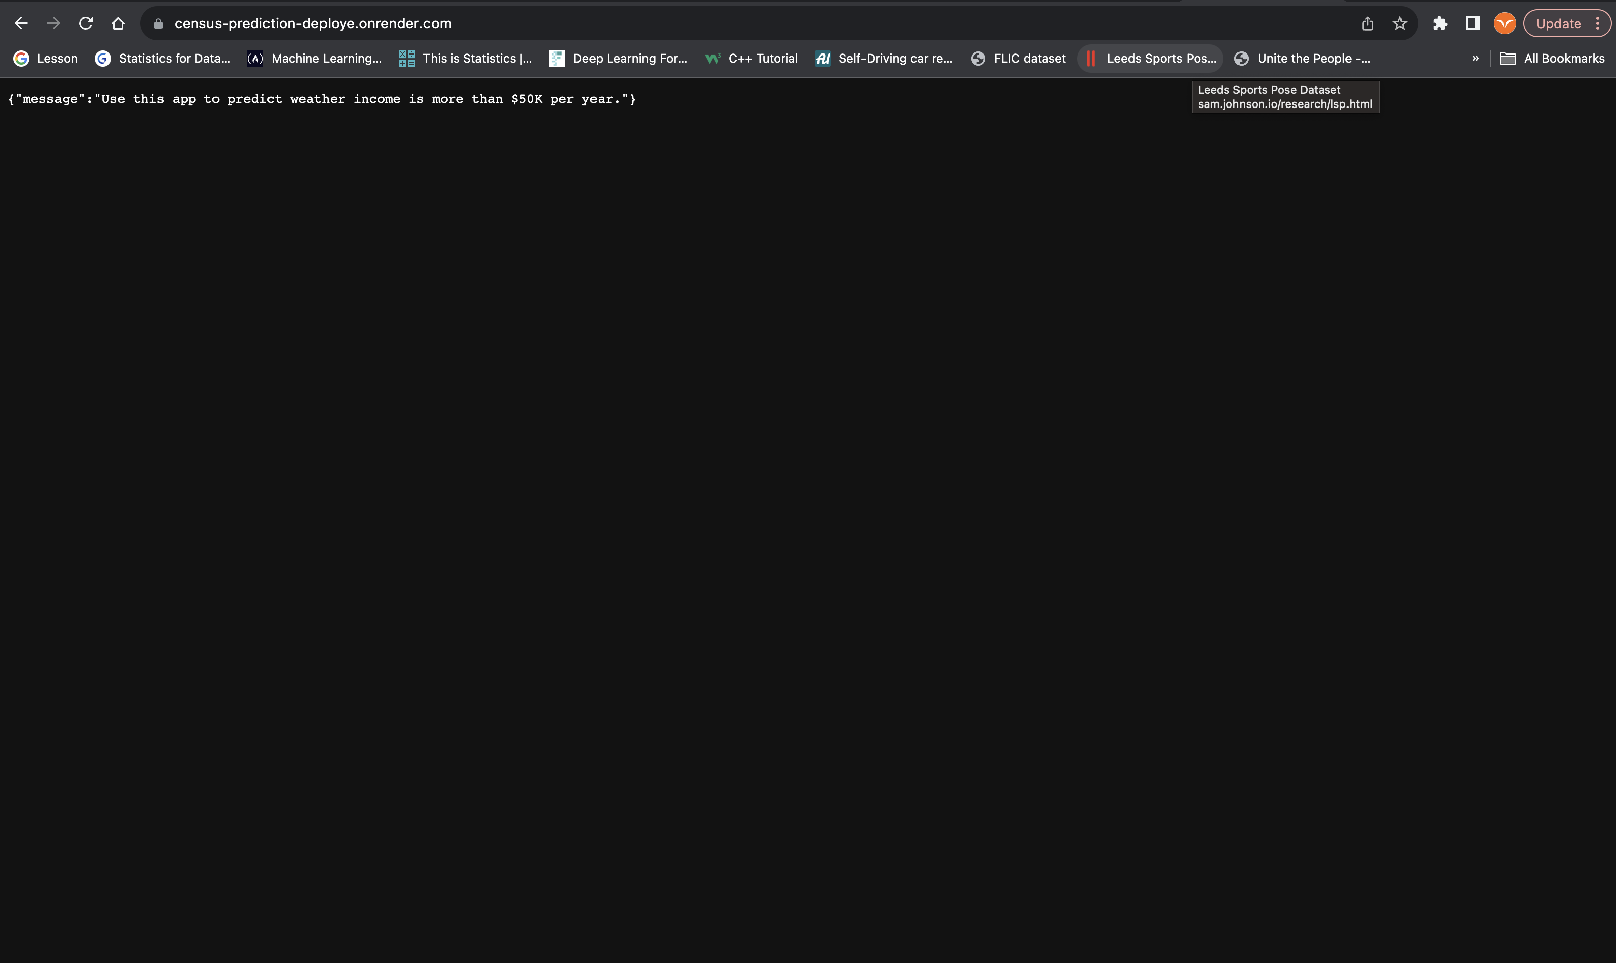The width and height of the screenshot is (1616, 963).
Task: View site info lock icon
Action: click(157, 23)
